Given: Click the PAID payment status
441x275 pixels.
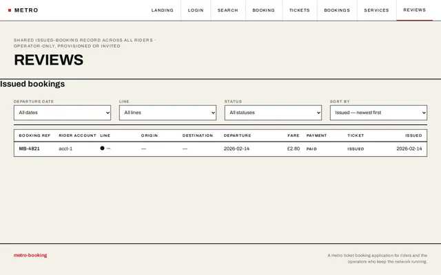Looking at the screenshot, I should (311, 149).
